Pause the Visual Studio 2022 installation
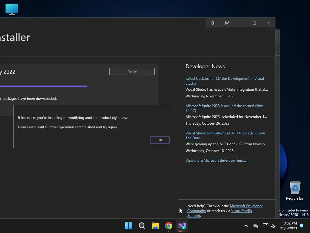This screenshot has width=310, height=233. click(x=132, y=72)
